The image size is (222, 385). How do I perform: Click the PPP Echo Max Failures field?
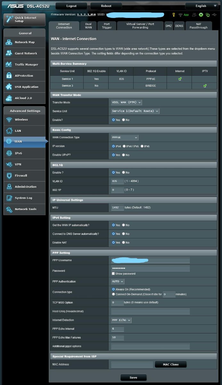(117, 338)
